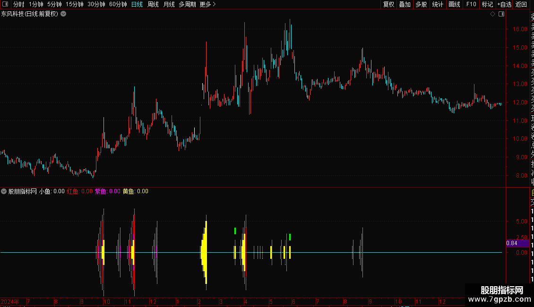Click the 标记 mark button

tap(487, 4)
